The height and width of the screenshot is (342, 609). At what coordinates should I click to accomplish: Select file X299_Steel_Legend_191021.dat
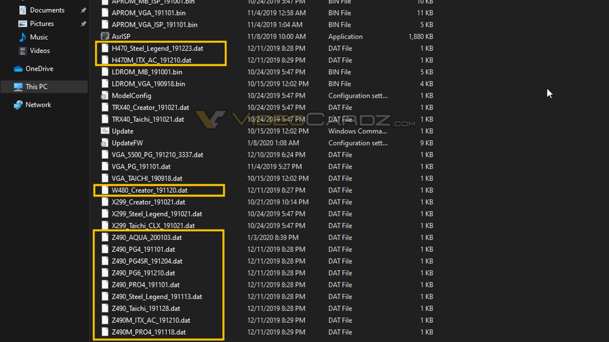[157, 214]
